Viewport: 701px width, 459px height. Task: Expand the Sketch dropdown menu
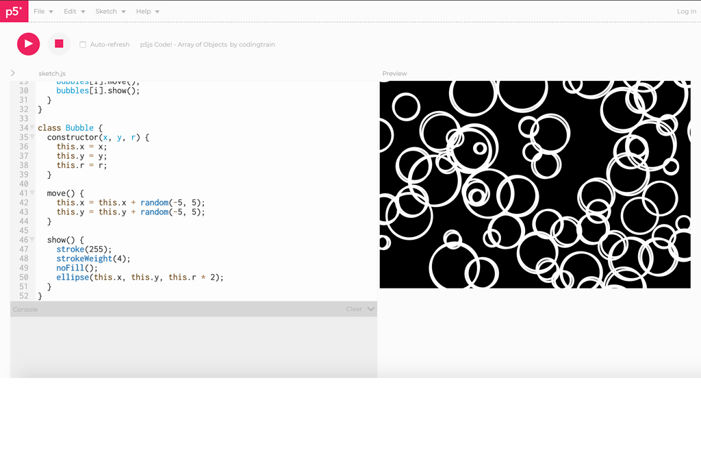[x=110, y=12]
